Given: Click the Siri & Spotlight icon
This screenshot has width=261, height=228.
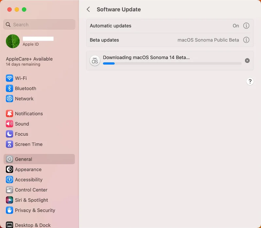Looking at the screenshot, I should pos(9,200).
